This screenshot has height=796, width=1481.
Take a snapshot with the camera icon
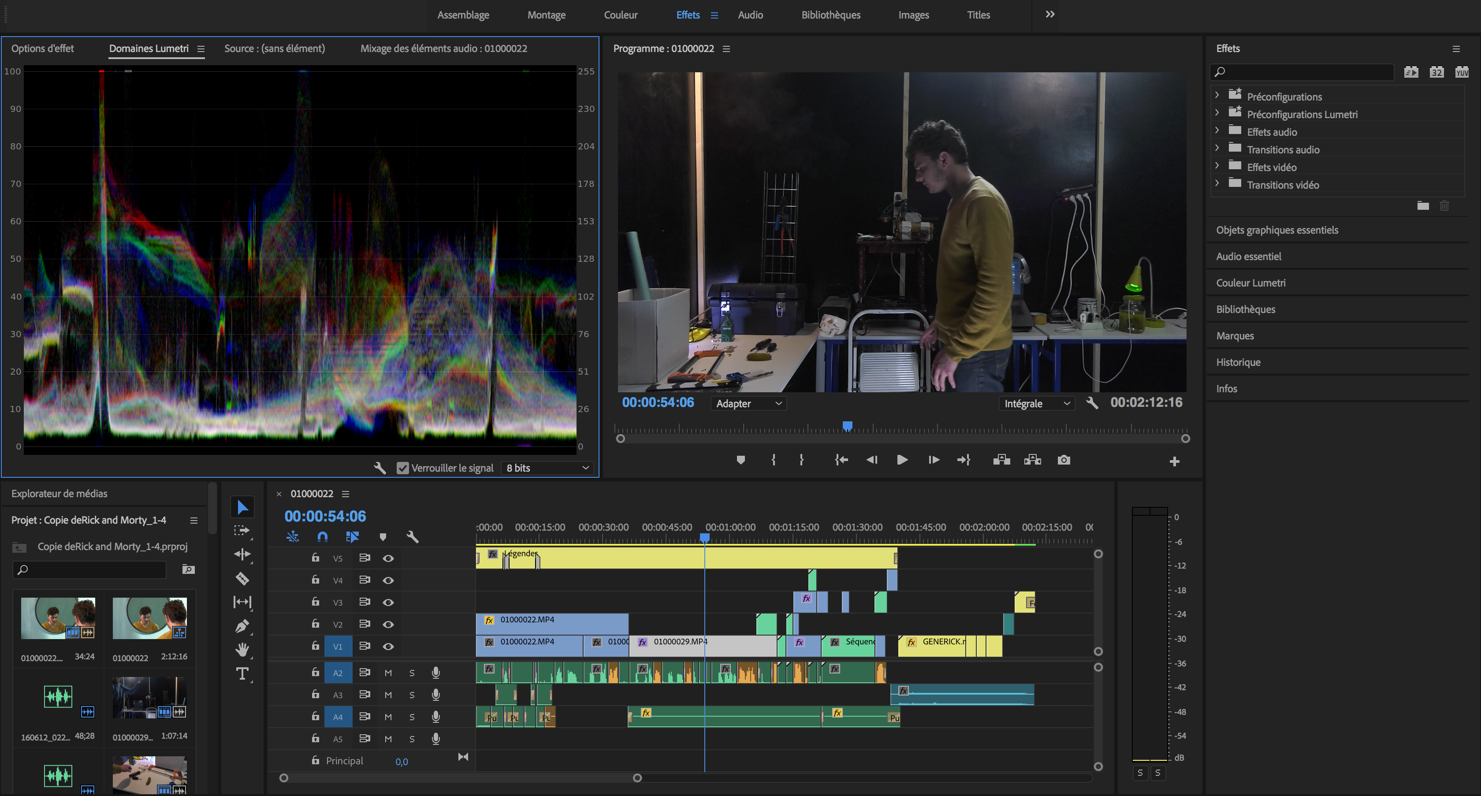[1063, 460]
